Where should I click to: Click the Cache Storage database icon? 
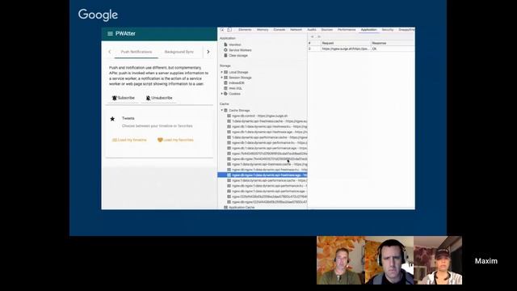(226, 110)
